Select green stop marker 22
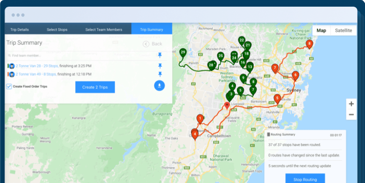The image size is (365, 183). click(242, 41)
